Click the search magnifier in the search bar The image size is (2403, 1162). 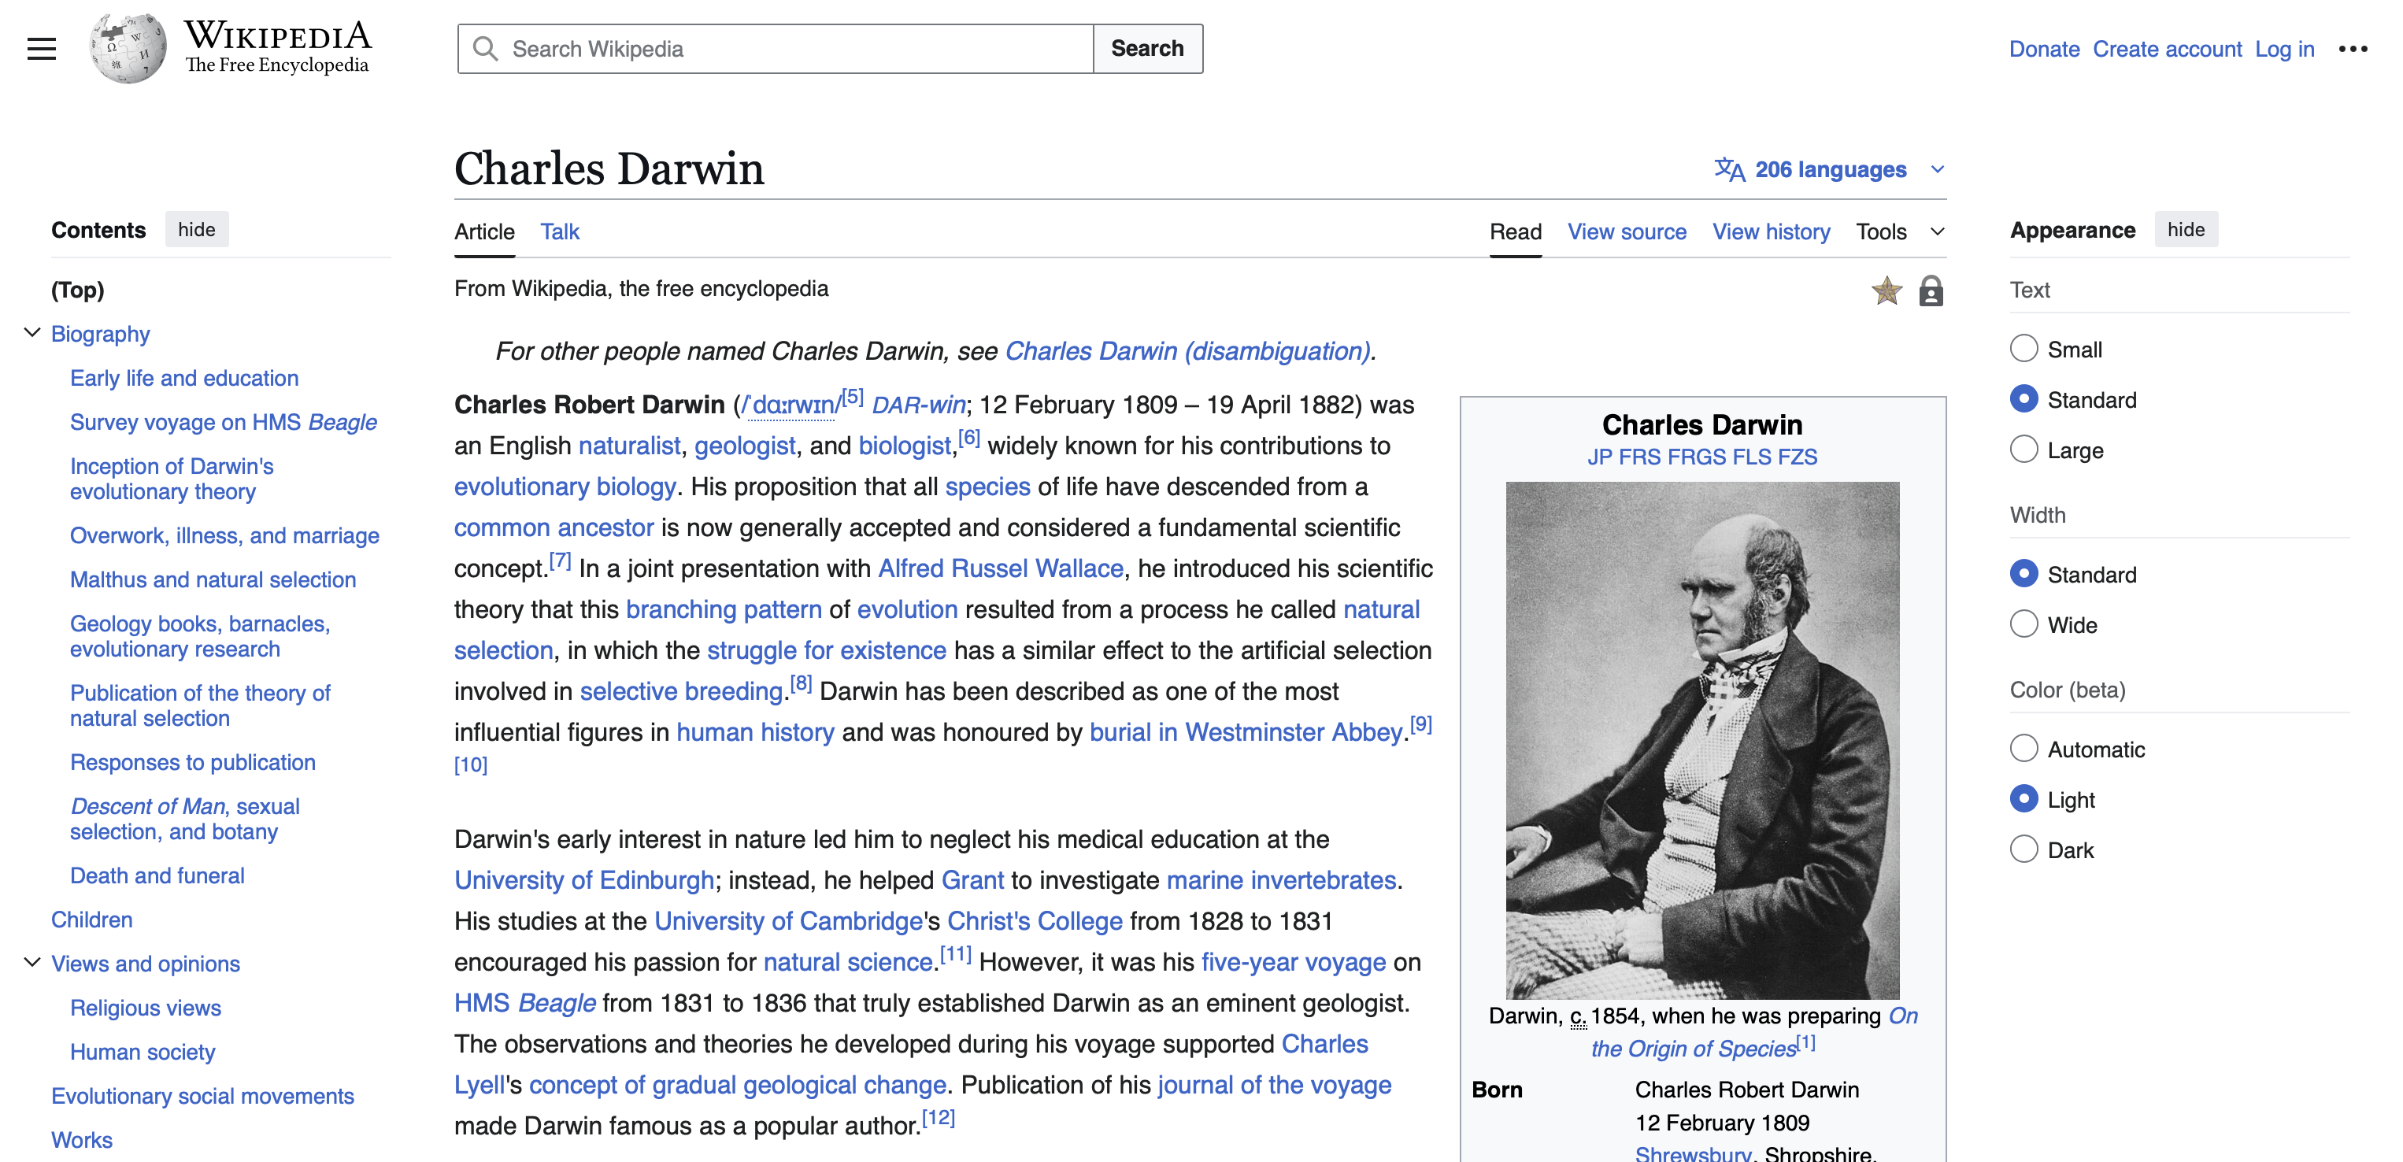485,47
